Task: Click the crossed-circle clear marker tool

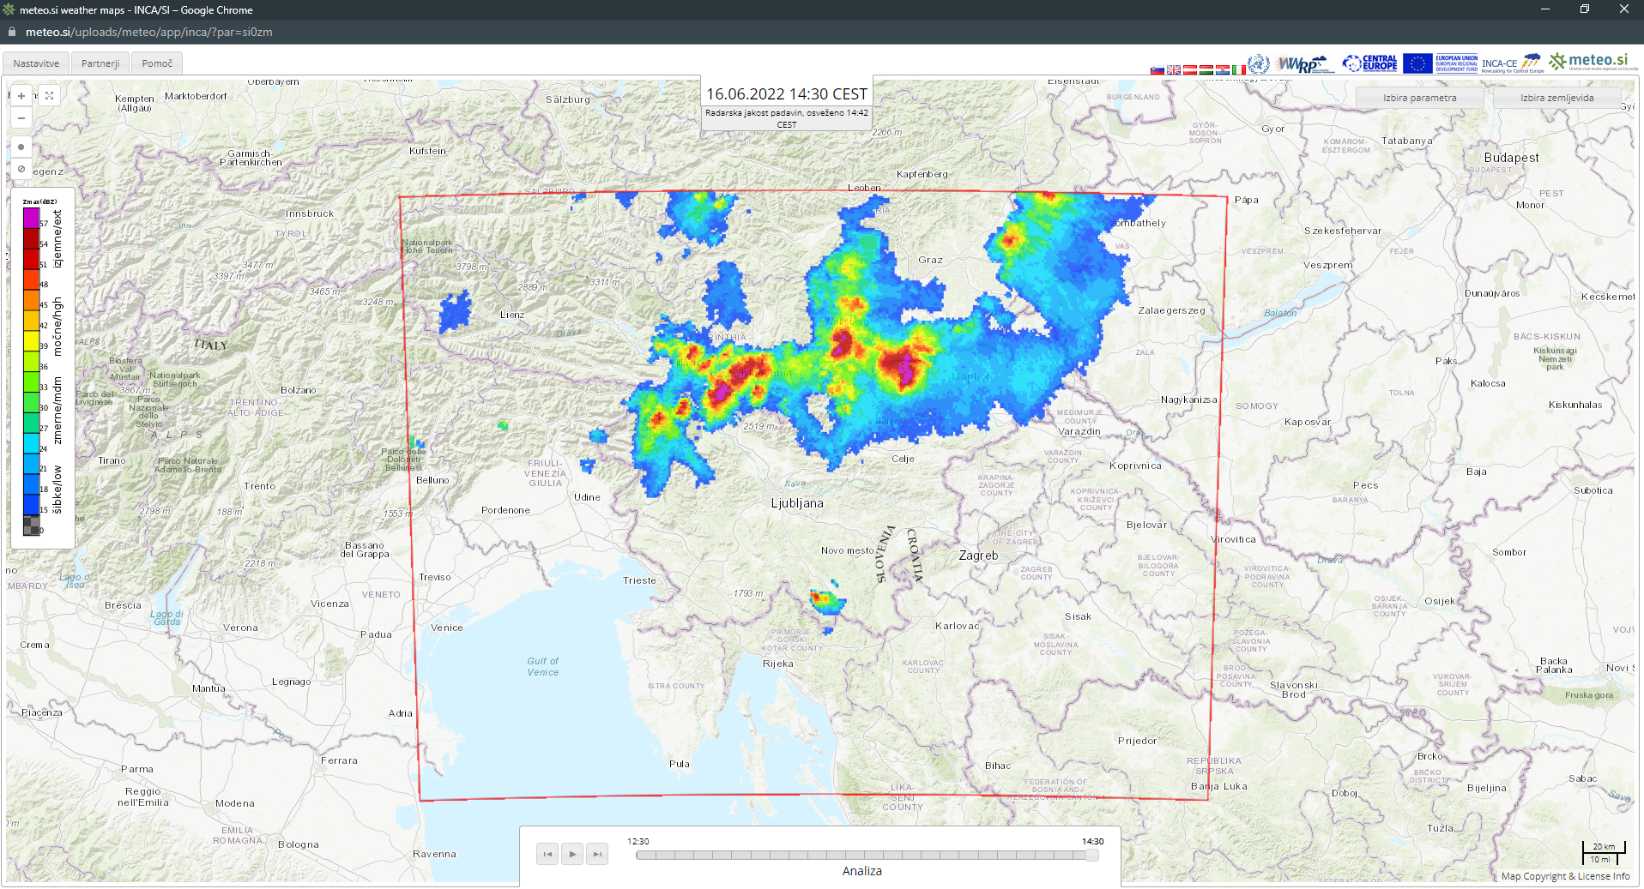Action: tap(21, 169)
